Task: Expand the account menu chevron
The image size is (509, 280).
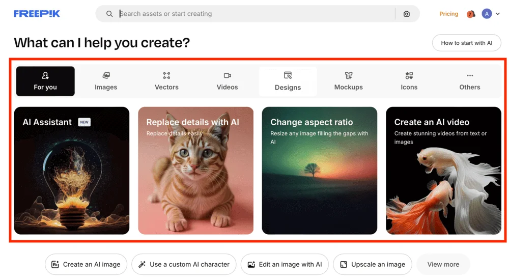Action: (x=498, y=14)
